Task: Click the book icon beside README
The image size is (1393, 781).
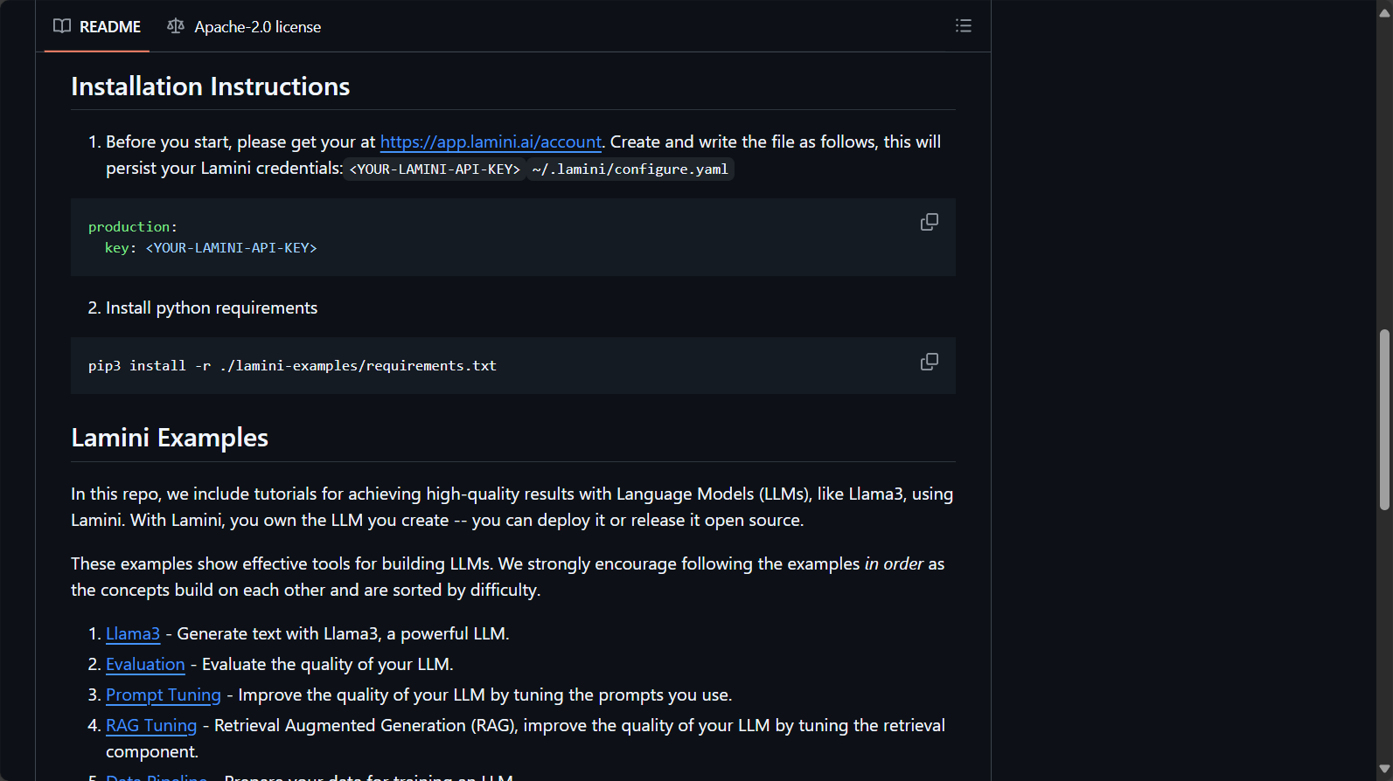Action: (x=62, y=26)
